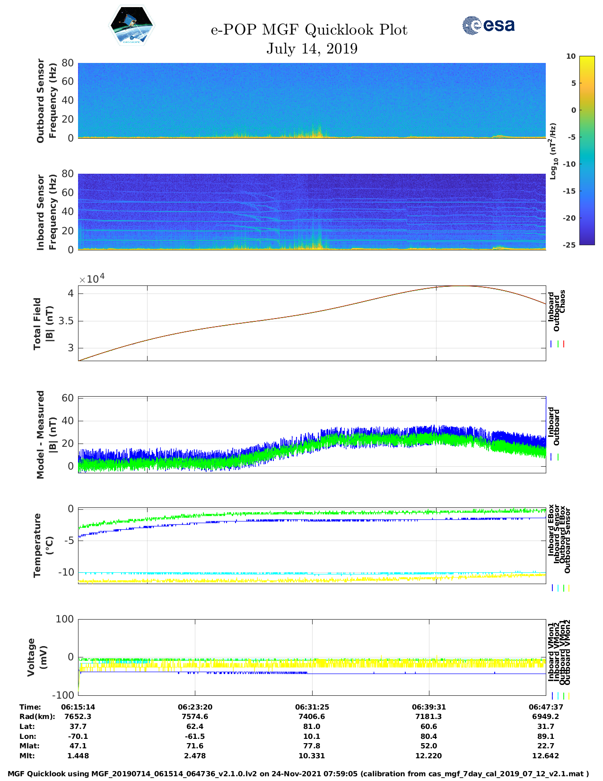Click the MGF Quicklook footer calibration text
Viewport: 603px width, 781px height.
[x=298, y=774]
